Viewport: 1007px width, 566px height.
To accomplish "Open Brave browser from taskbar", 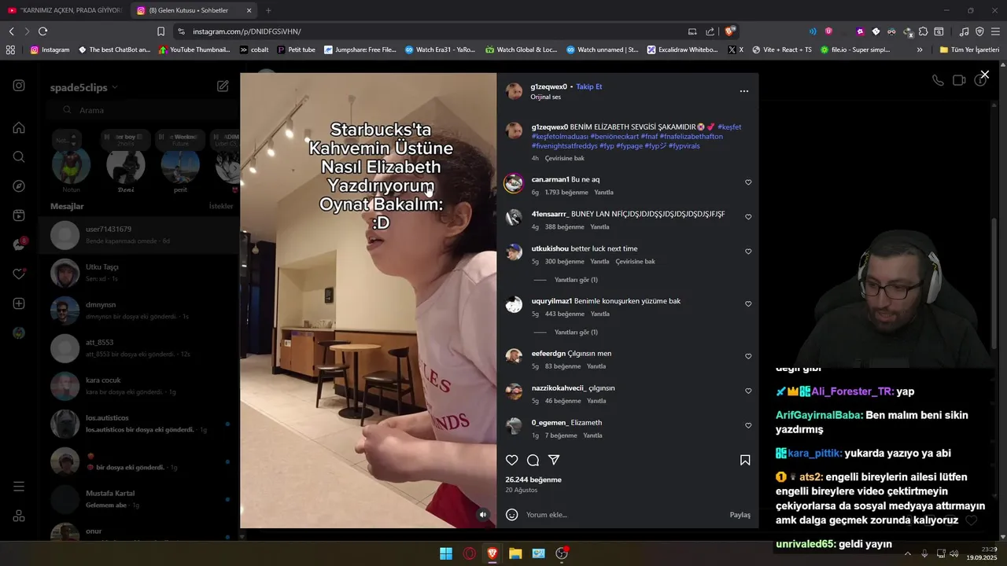I will pos(492,553).
